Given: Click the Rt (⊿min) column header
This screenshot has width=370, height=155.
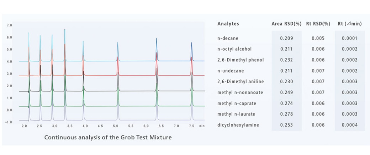Looking at the screenshot, I should tap(349, 24).
